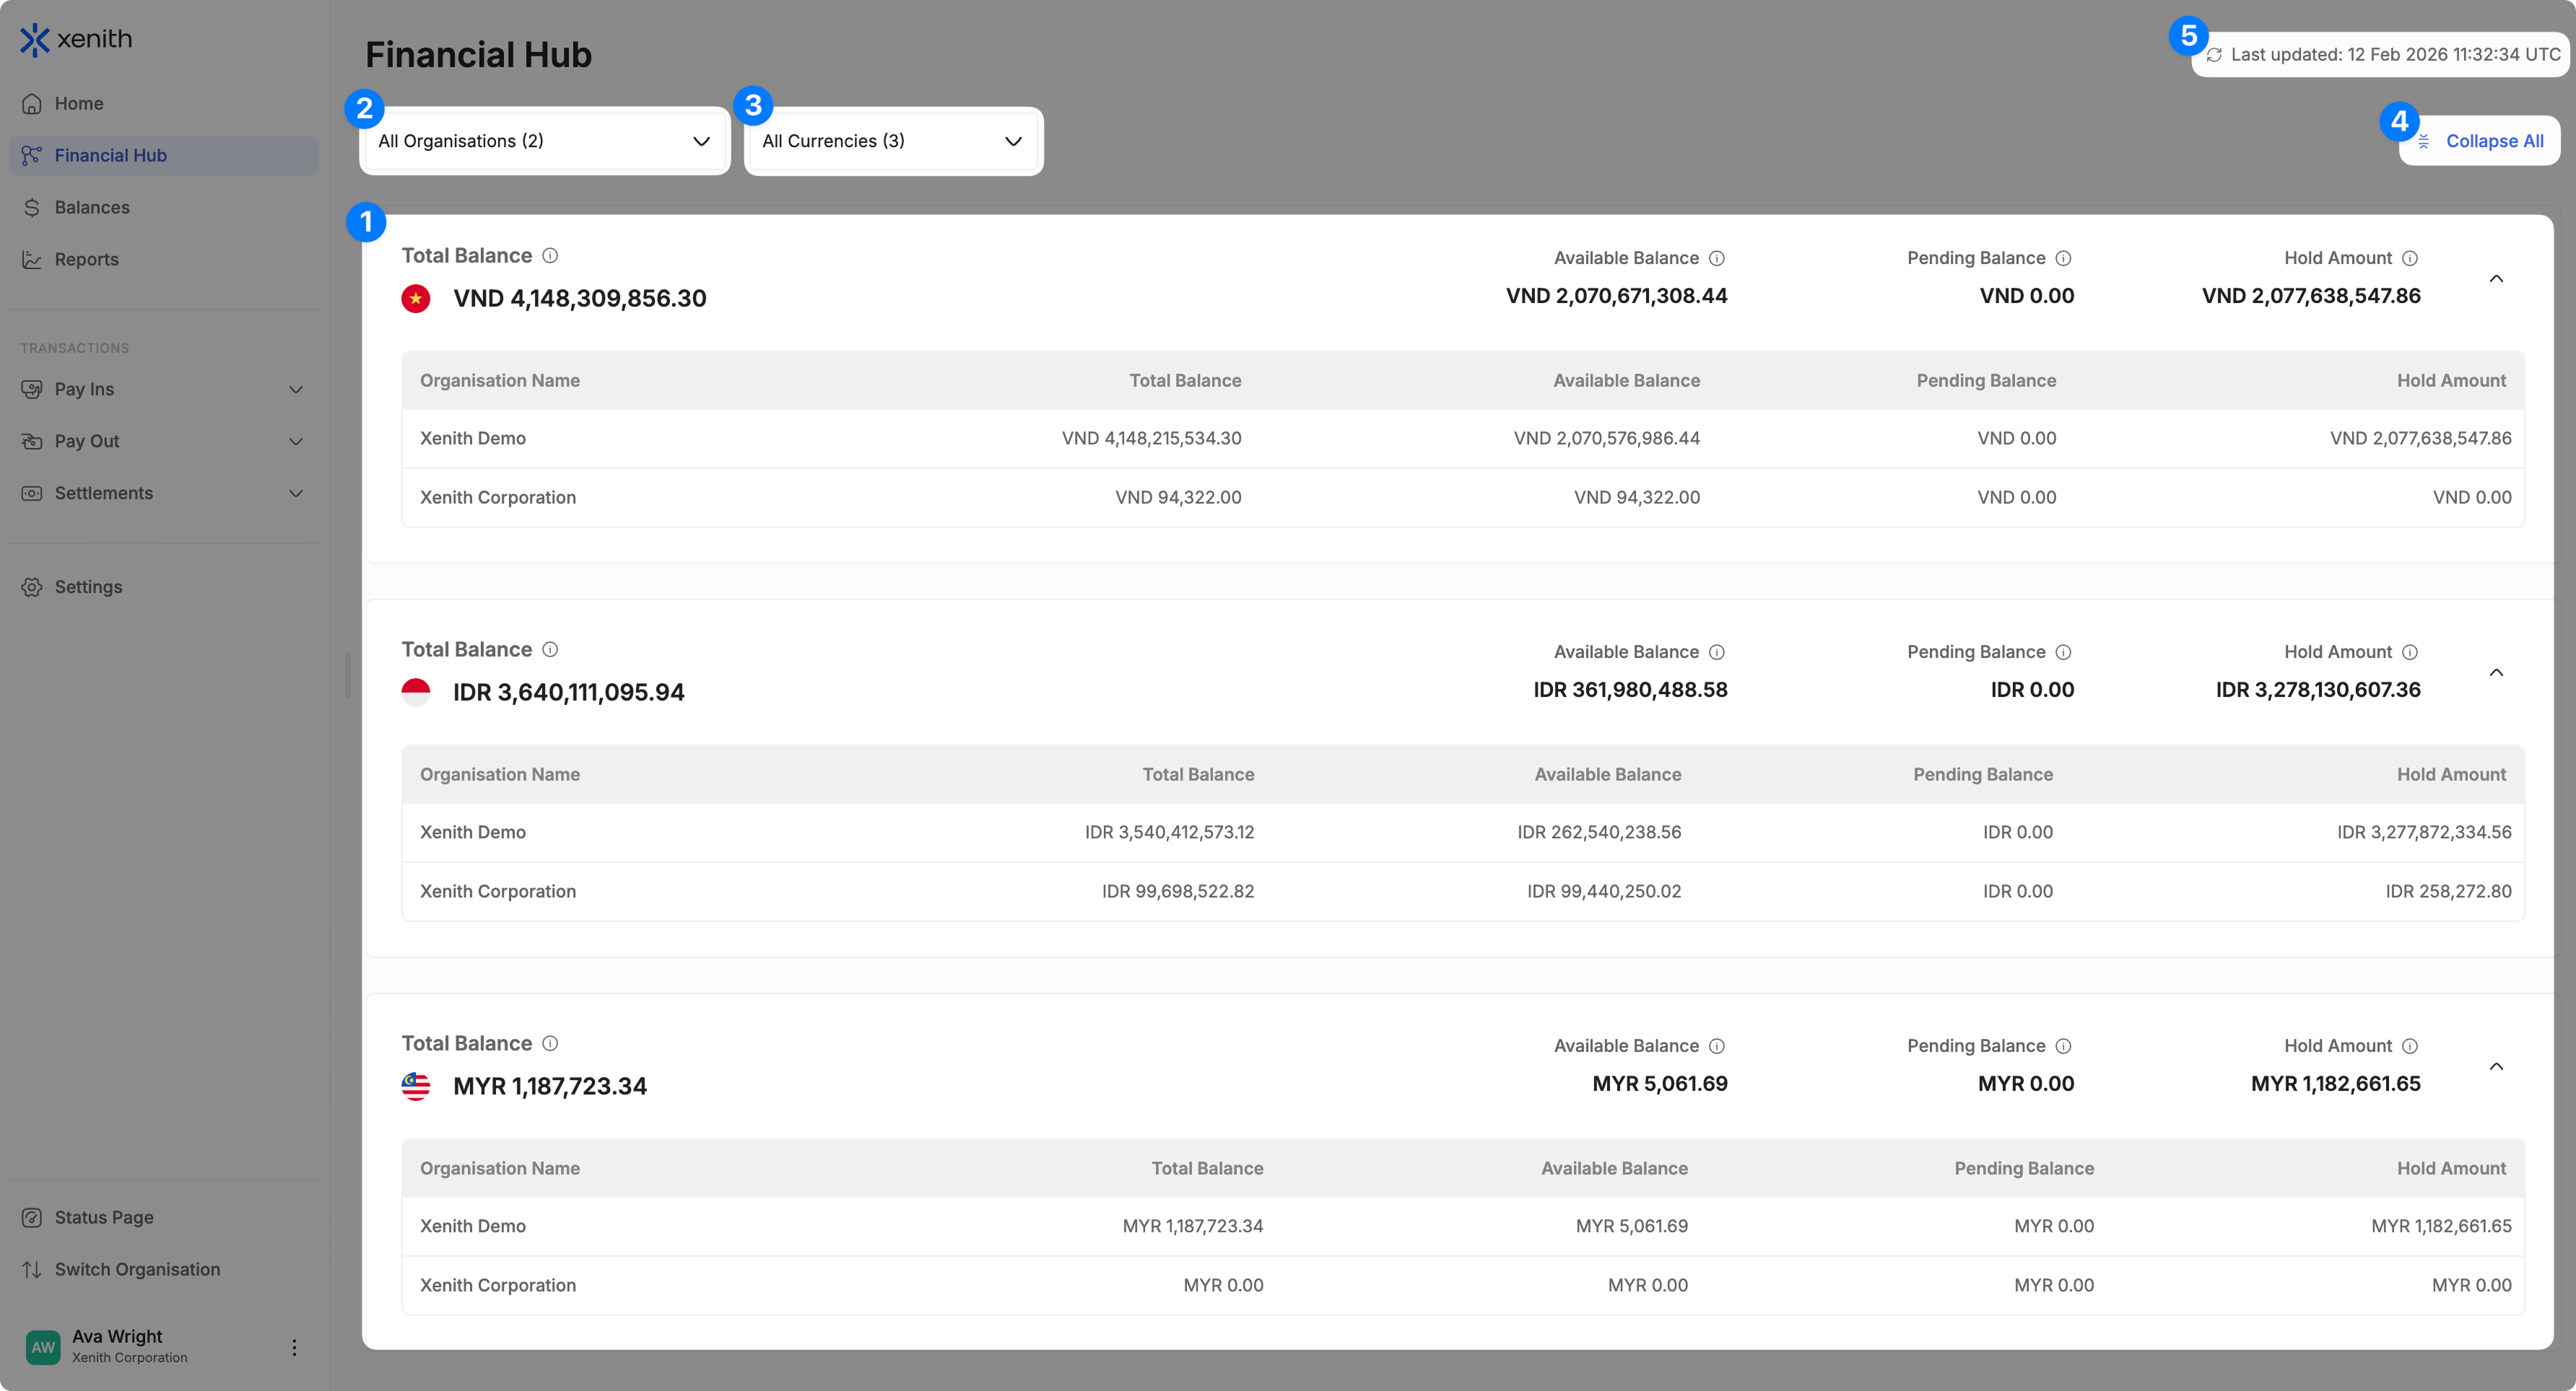Click the Xenith logo icon

coord(34,40)
